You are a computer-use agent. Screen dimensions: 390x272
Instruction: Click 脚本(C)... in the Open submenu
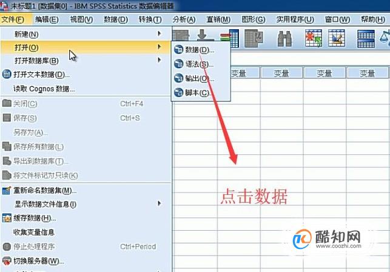201,93
